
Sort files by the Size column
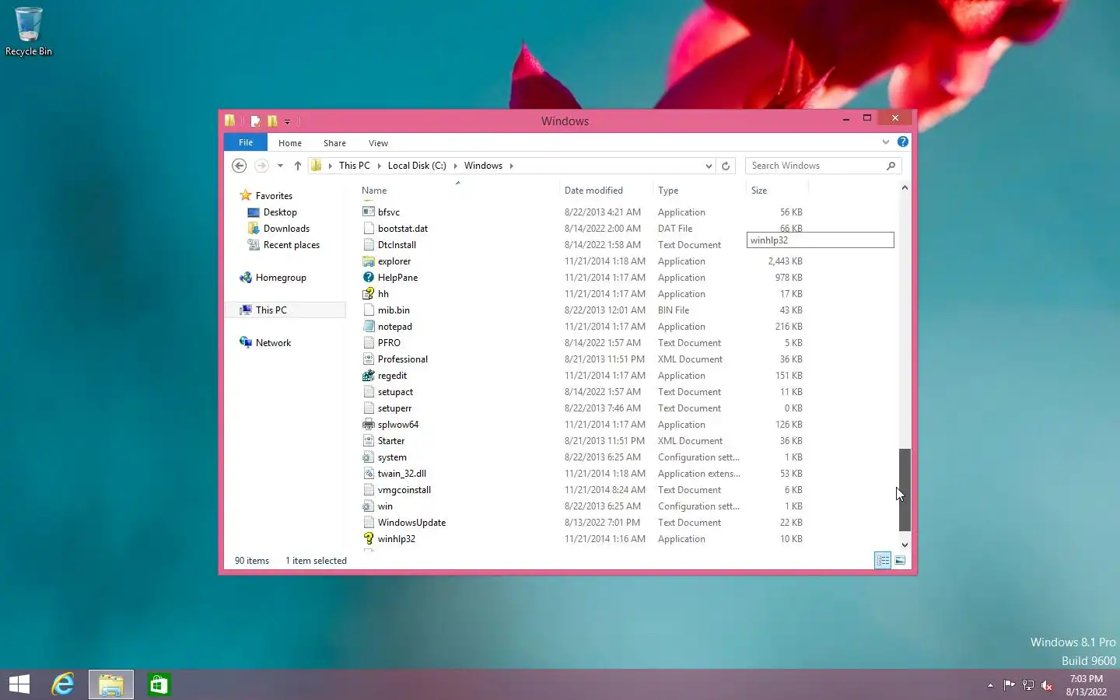point(759,191)
